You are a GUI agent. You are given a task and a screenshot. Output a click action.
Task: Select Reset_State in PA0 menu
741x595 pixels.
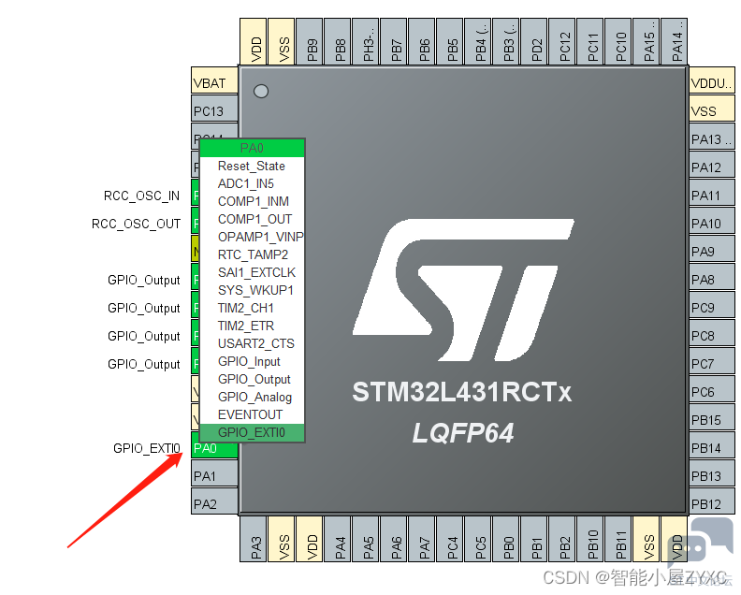(252, 166)
